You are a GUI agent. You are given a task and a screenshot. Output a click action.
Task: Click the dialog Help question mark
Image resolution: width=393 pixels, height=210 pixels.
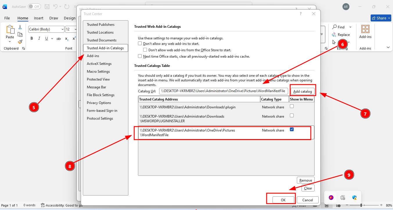pos(300,14)
